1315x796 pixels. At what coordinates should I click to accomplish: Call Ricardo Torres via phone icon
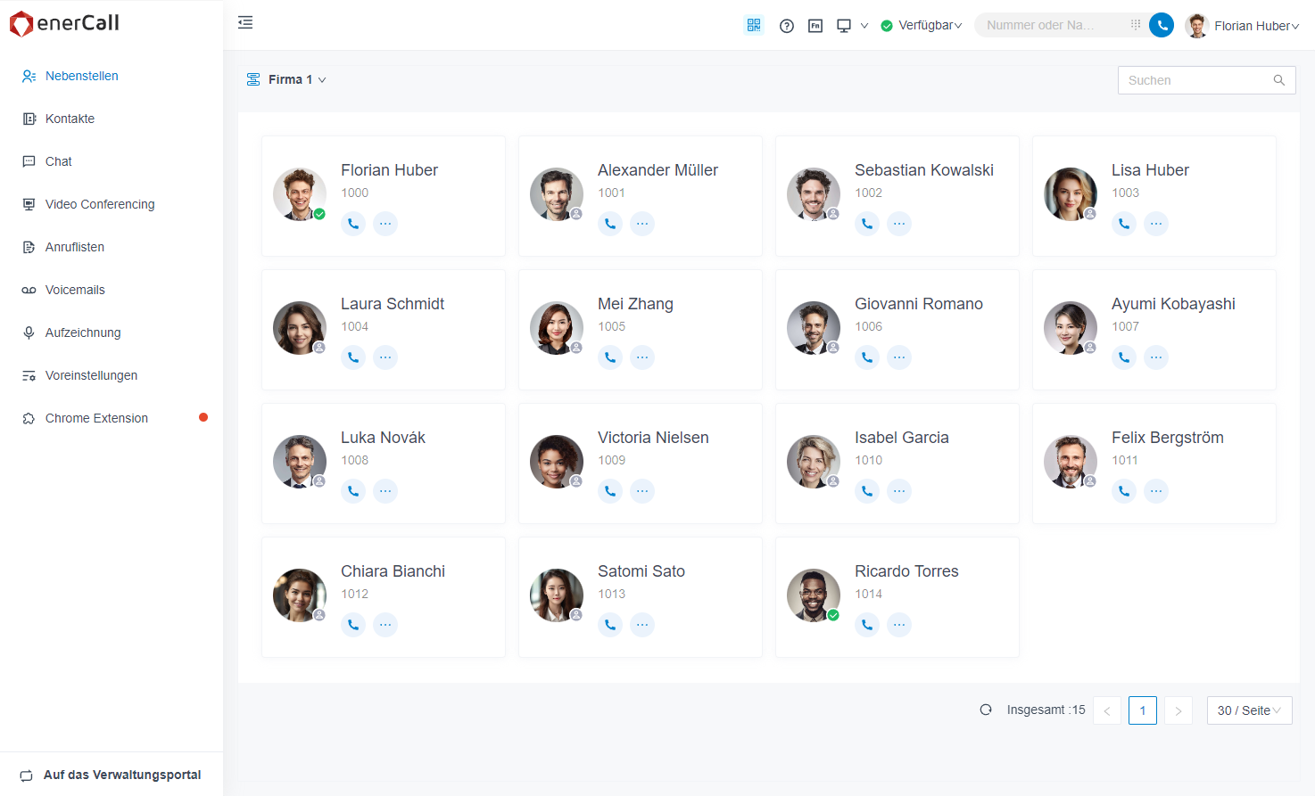[867, 625]
